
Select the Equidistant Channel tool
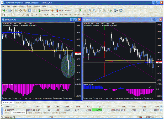click(x=28, y=15)
